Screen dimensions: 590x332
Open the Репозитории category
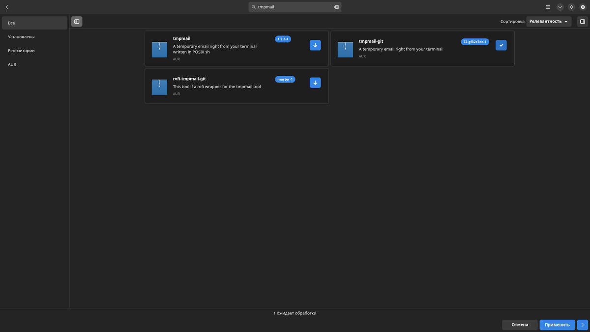click(21, 50)
